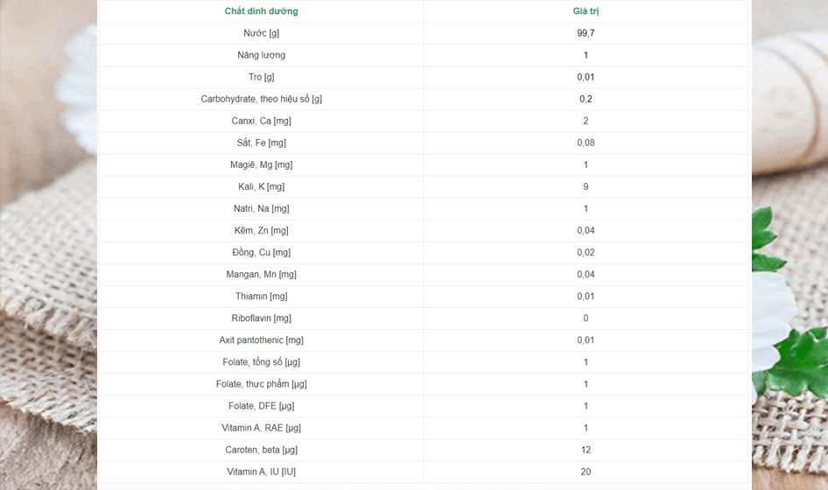Click the "Natri, Na [mg]" label
This screenshot has width=828, height=490.
click(x=261, y=208)
